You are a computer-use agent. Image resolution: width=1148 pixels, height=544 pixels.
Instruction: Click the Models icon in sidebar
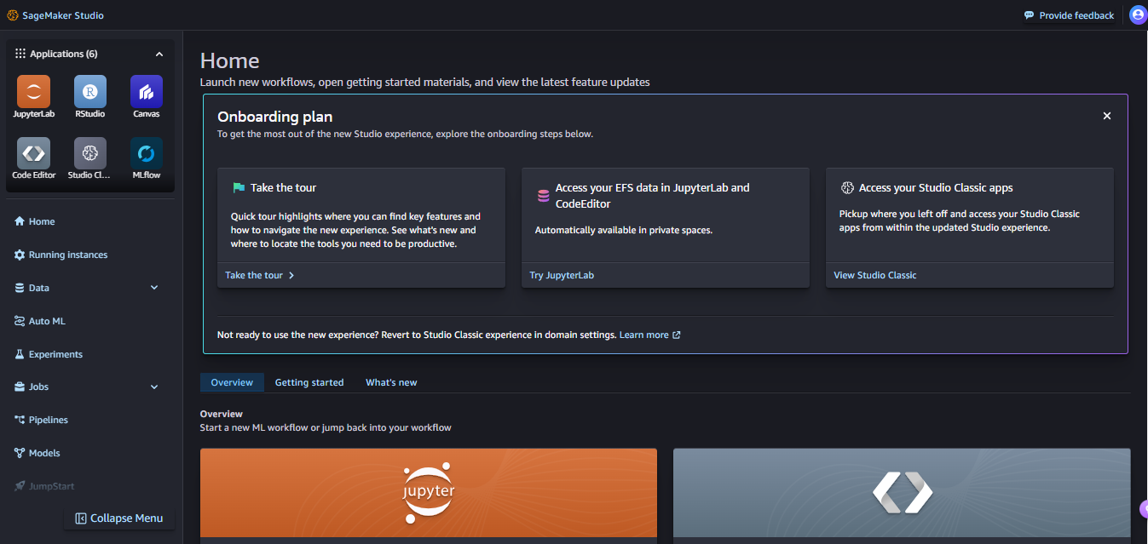coord(20,453)
